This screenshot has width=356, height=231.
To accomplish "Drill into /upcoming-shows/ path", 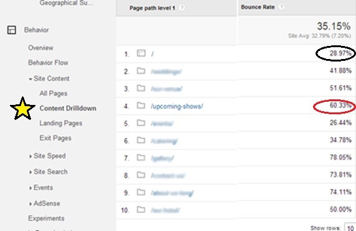I will coord(177,106).
